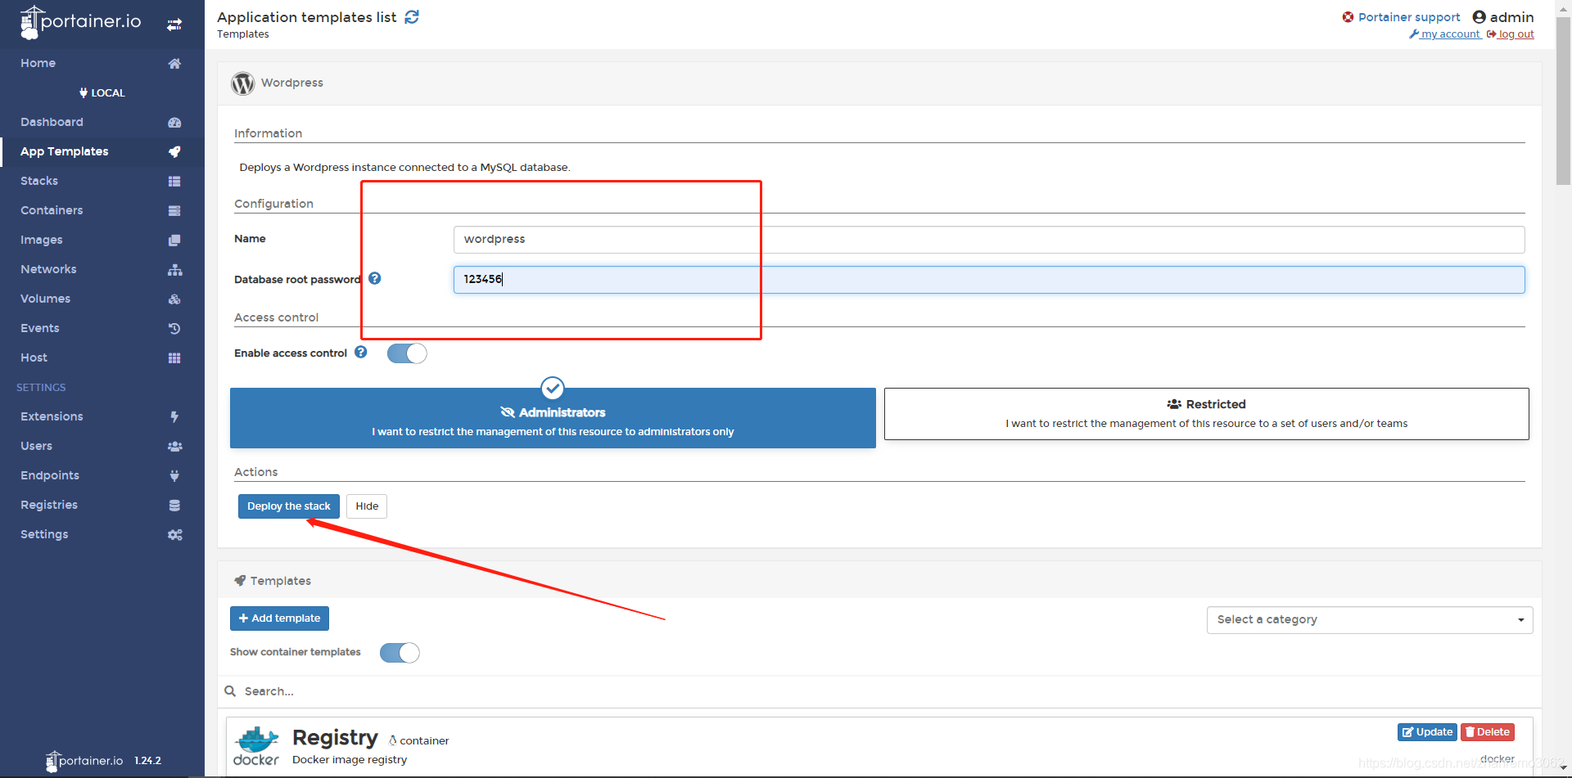Viewport: 1572px width, 778px height.
Task: Click the Wordpress logo icon
Action: pyautogui.click(x=242, y=83)
